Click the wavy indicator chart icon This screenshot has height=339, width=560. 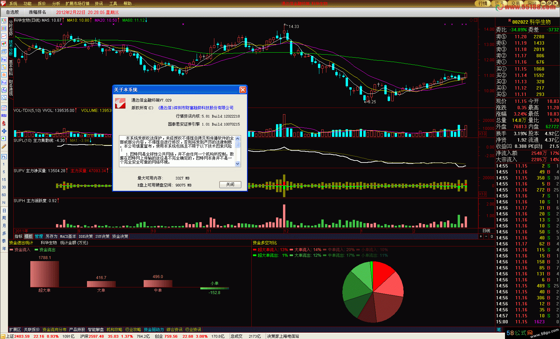(x=4, y=108)
